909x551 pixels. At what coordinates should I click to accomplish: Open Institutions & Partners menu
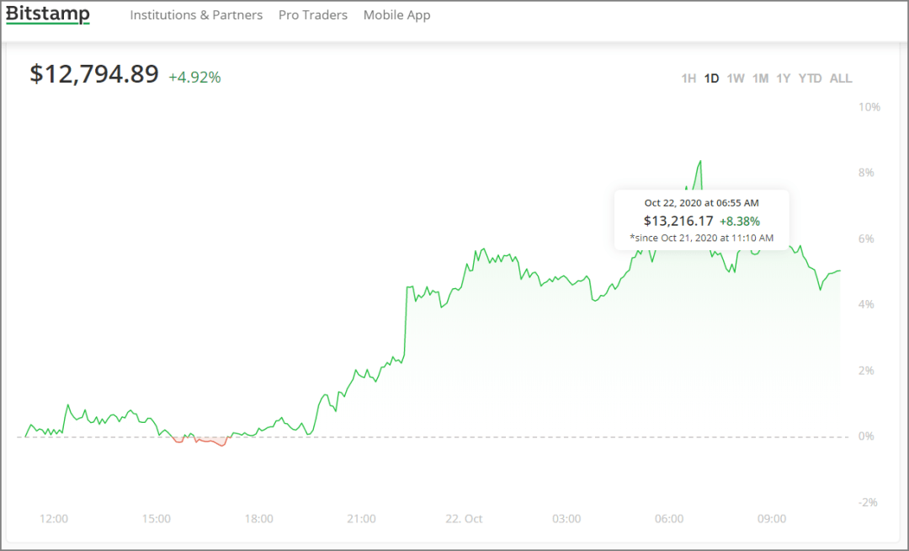click(196, 15)
